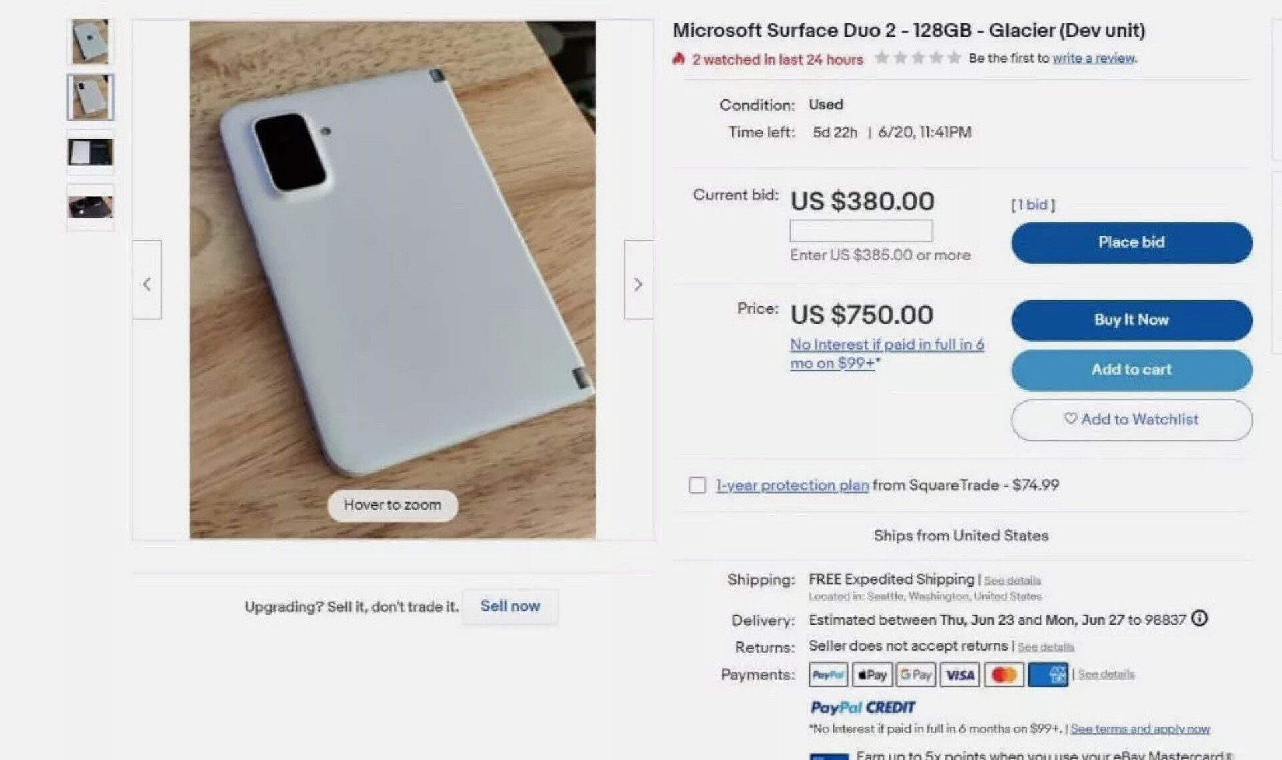Add the listing to Watchlist
The width and height of the screenshot is (1282, 760).
click(x=1131, y=420)
